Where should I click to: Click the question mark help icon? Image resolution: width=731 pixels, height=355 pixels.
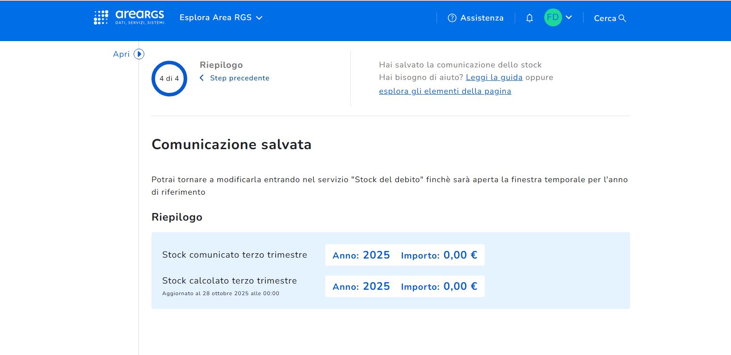452,18
